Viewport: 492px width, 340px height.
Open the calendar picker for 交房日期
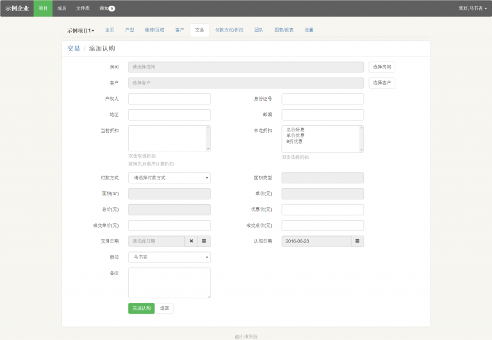coord(204,241)
